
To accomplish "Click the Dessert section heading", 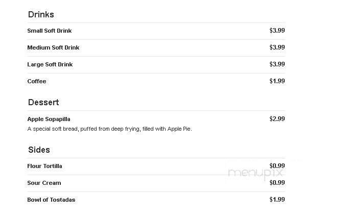I will pos(43,103).
